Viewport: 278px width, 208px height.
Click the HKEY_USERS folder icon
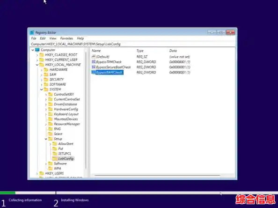click(x=42, y=173)
